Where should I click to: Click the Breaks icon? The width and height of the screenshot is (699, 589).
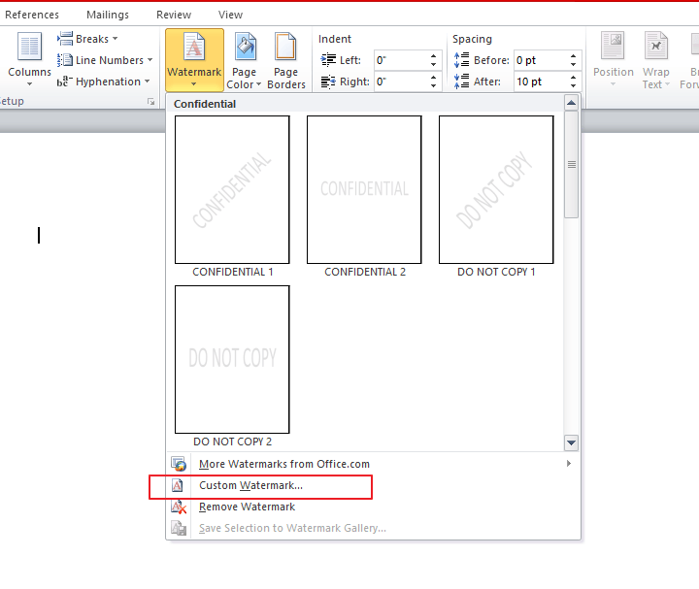point(65,38)
